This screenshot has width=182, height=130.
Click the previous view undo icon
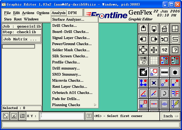pos(164,39)
